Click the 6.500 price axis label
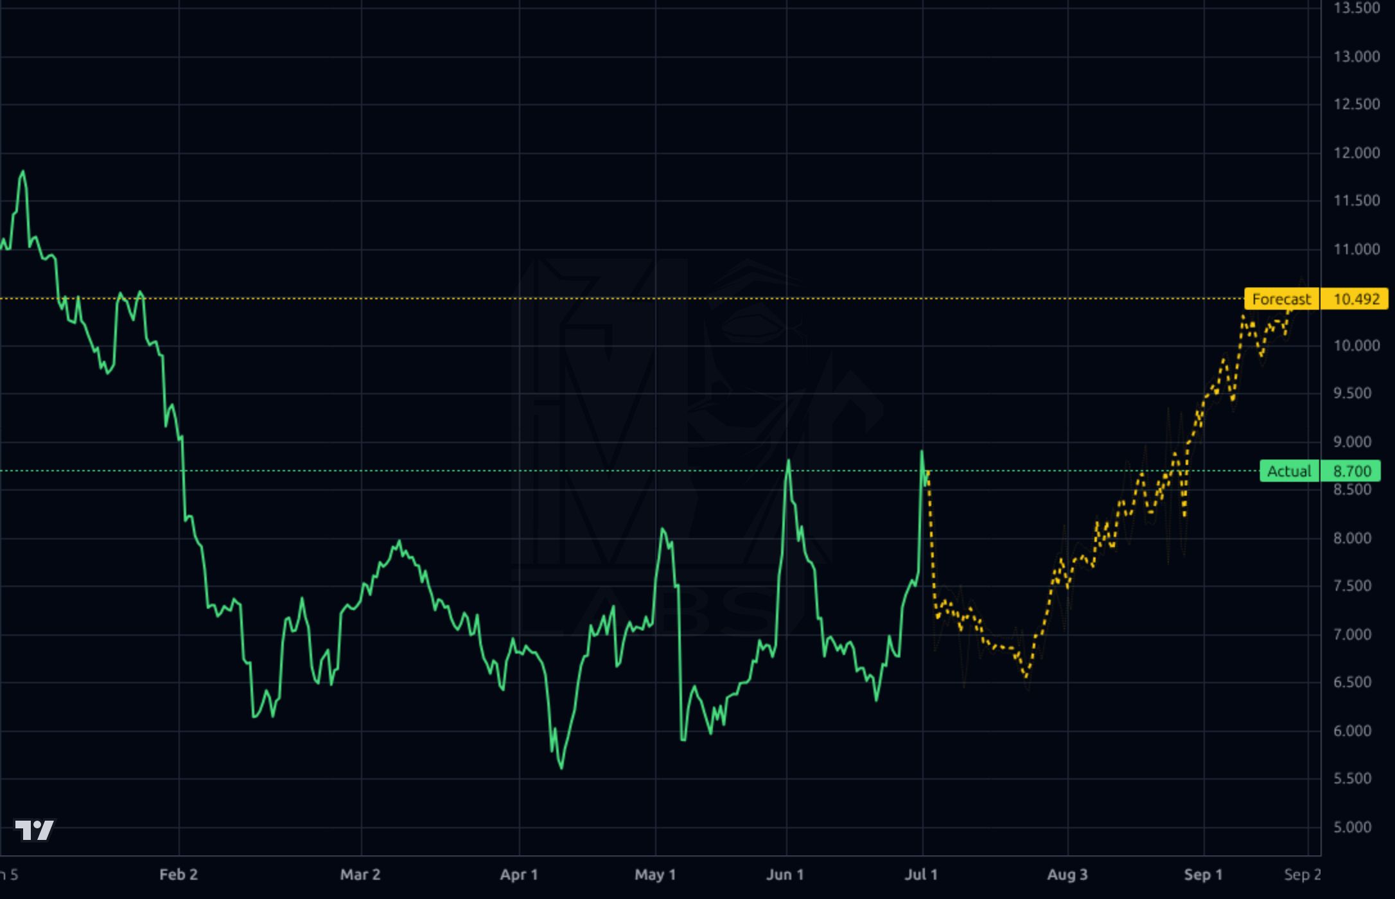This screenshot has width=1395, height=899. [1352, 682]
